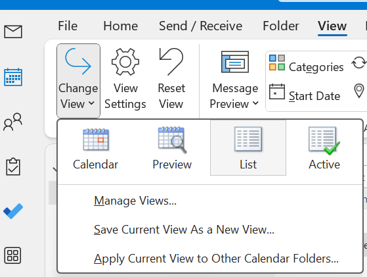
Task: Click the Reset View icon
Action: coord(171,62)
